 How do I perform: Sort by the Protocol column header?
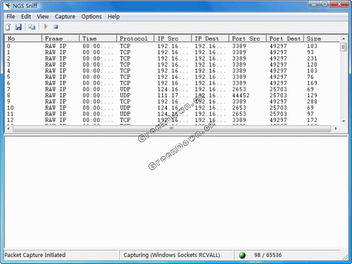pyautogui.click(x=135, y=39)
